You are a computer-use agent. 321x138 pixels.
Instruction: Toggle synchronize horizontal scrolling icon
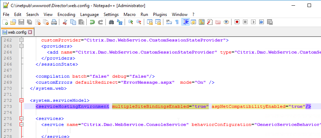(158, 22)
